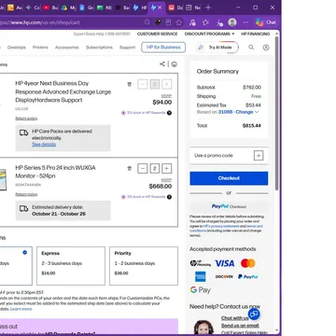Image resolution: width=336 pixels, height=336 pixels.
Task: Open the Support navigation menu
Action: pos(128,48)
